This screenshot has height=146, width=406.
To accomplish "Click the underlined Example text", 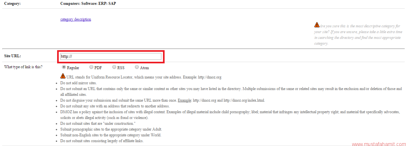I will tap(184, 100).
